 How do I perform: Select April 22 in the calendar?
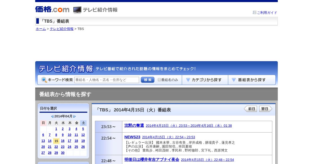pyautogui.click(x=56, y=147)
